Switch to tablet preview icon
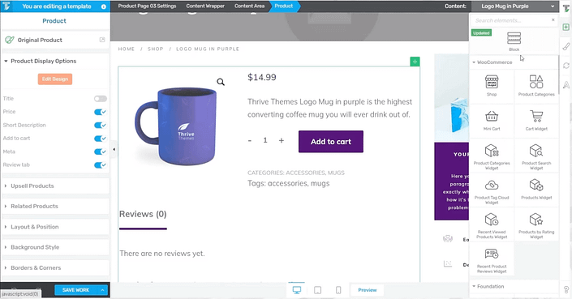The height and width of the screenshot is (299, 572). coord(318,290)
